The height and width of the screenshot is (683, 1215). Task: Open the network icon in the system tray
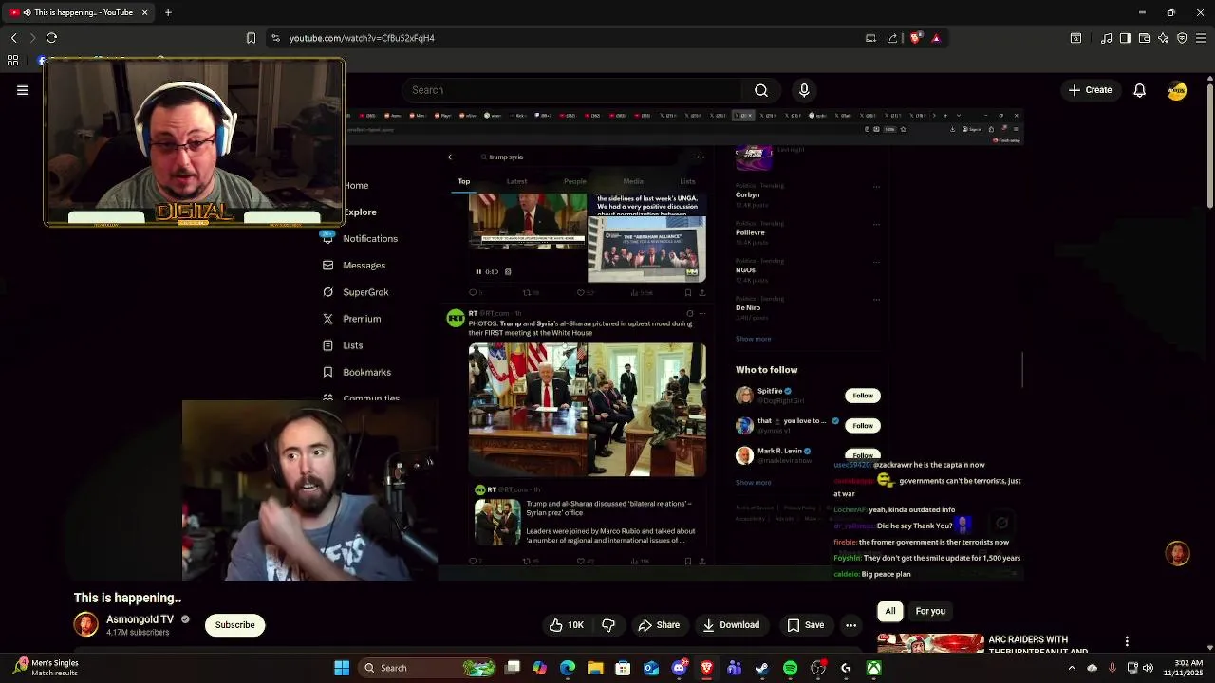pos(1131,668)
